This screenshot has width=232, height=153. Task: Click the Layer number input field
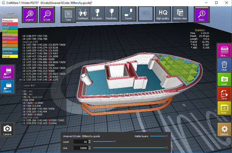[81, 142]
